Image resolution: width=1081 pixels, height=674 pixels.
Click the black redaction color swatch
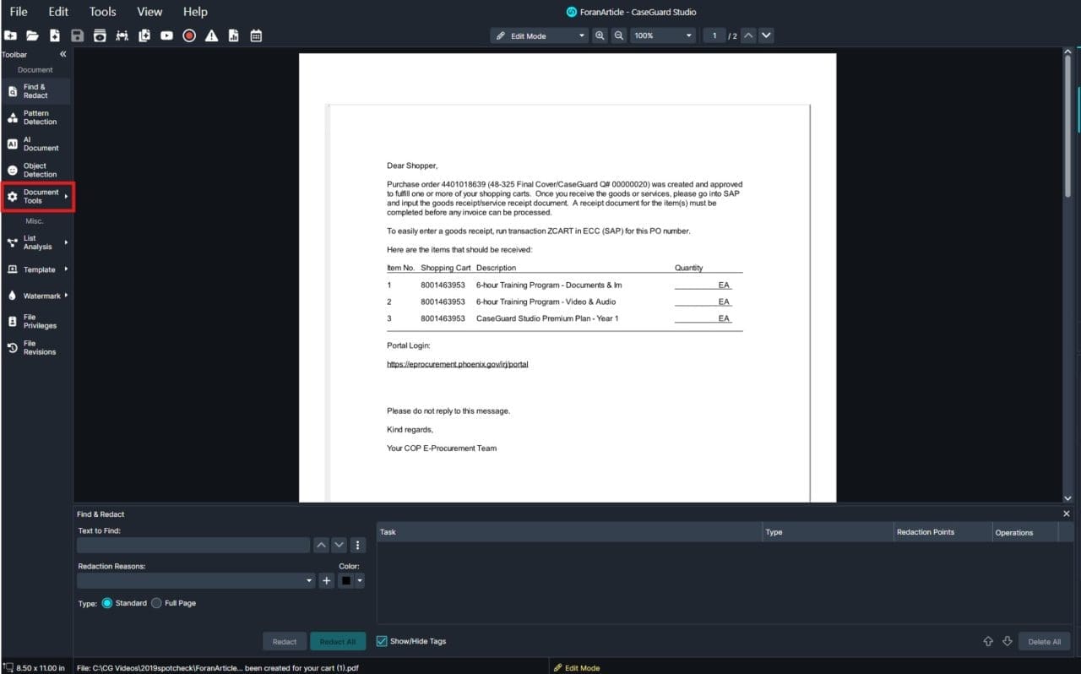point(346,581)
